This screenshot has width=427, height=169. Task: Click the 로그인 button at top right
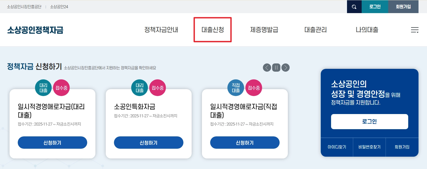tap(375, 7)
